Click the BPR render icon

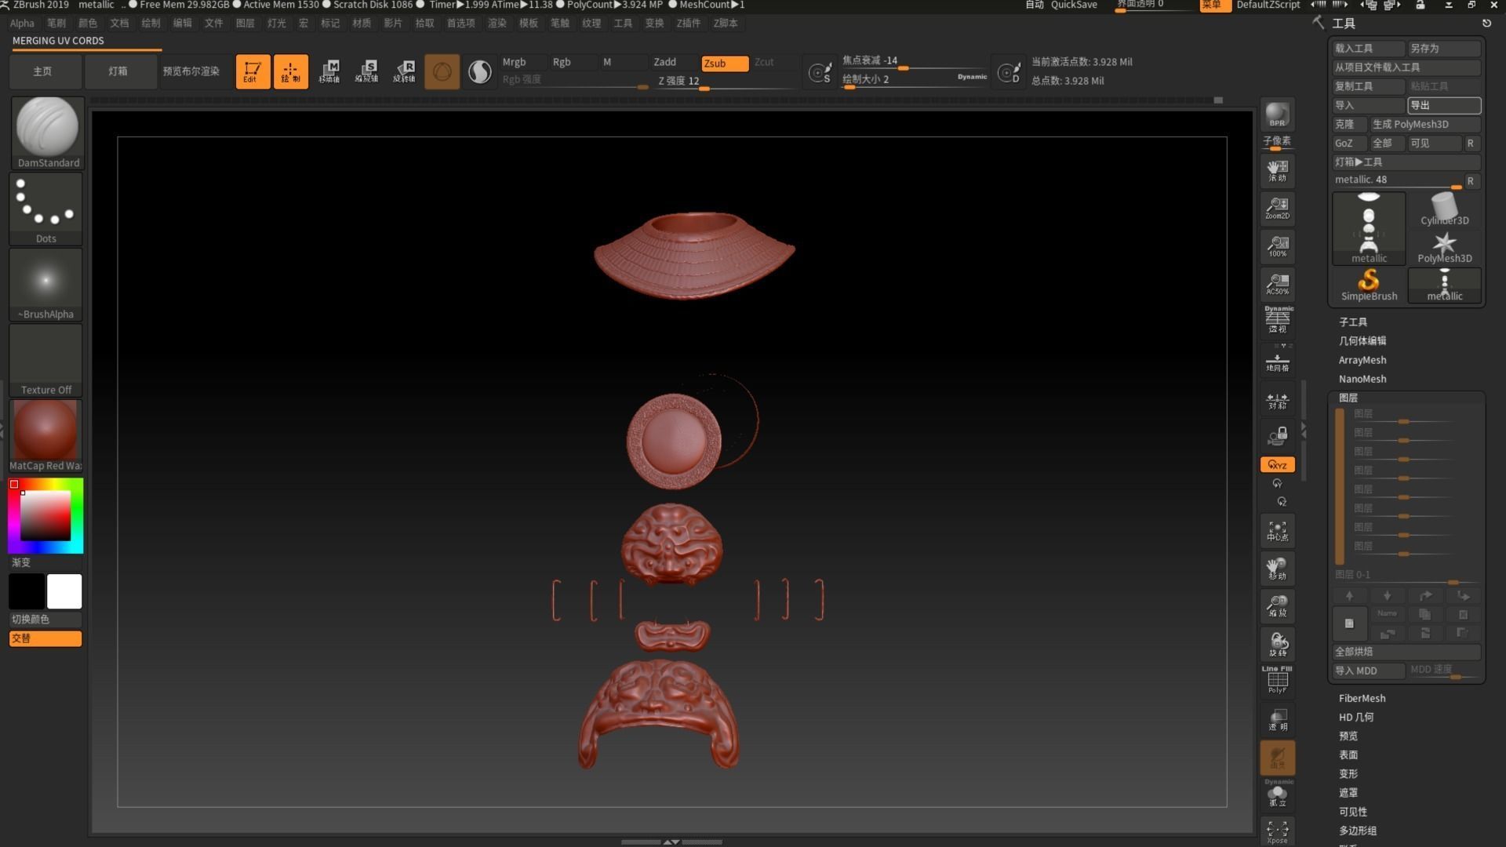1277,115
